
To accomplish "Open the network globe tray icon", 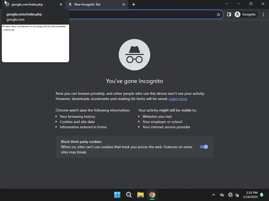I will (230, 195).
